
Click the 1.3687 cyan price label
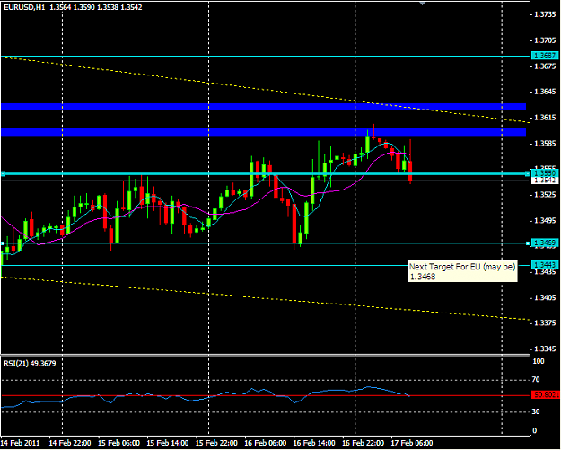[545, 56]
